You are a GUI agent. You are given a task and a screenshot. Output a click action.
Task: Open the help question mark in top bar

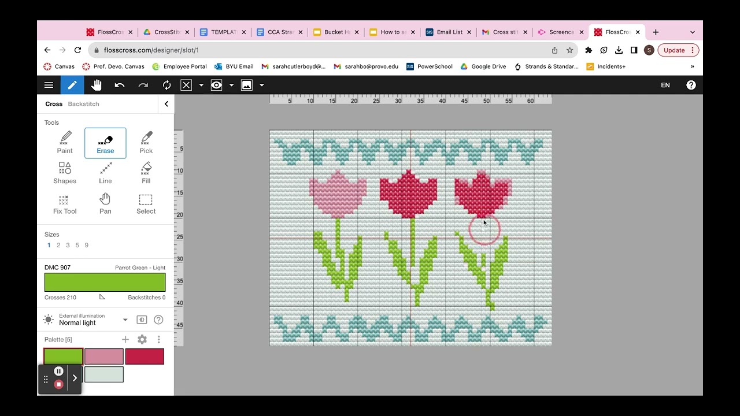(x=691, y=85)
